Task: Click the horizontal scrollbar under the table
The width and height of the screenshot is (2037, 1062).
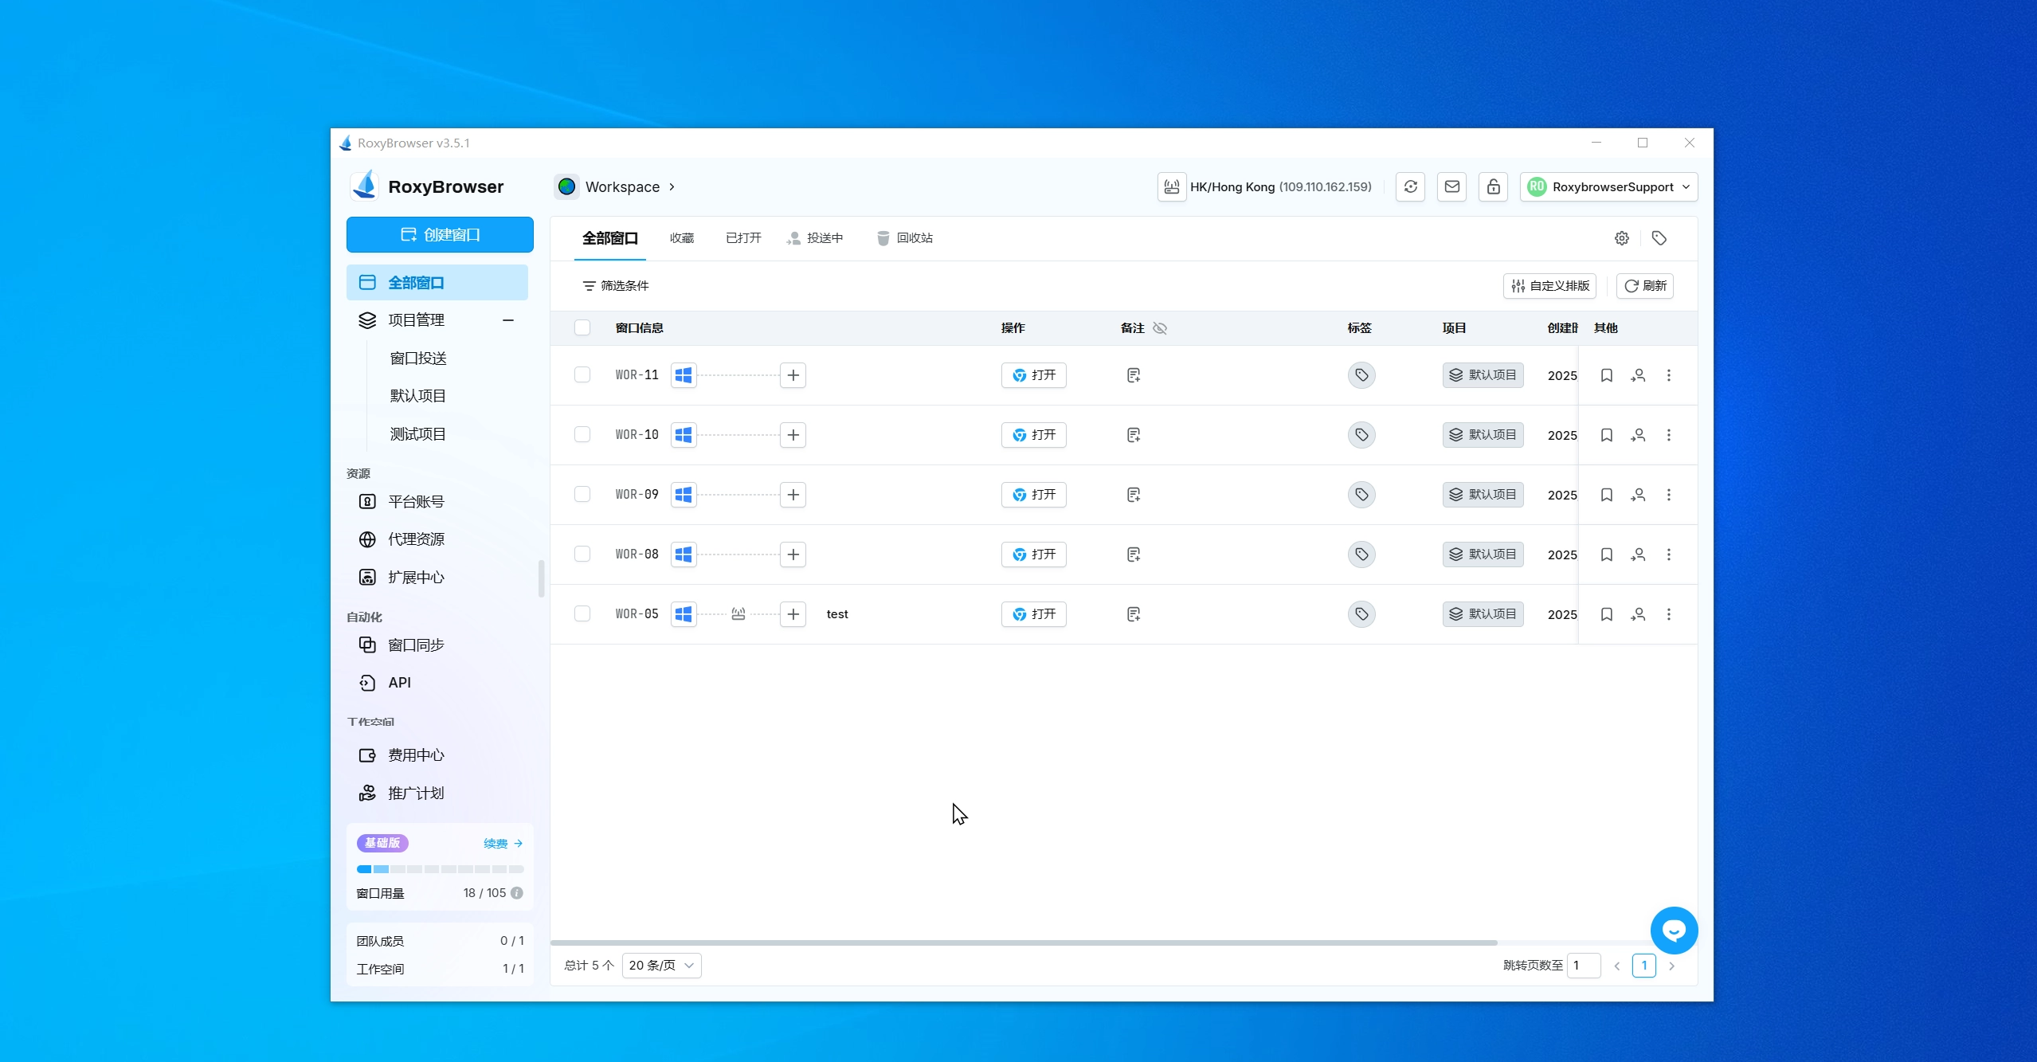Action: click(x=1023, y=942)
